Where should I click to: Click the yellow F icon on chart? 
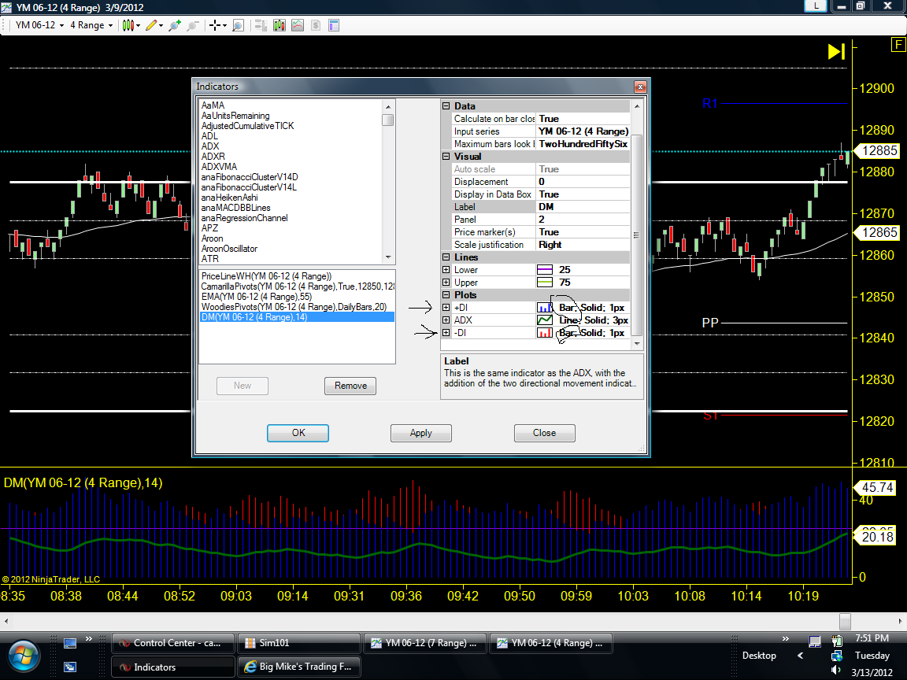898,45
